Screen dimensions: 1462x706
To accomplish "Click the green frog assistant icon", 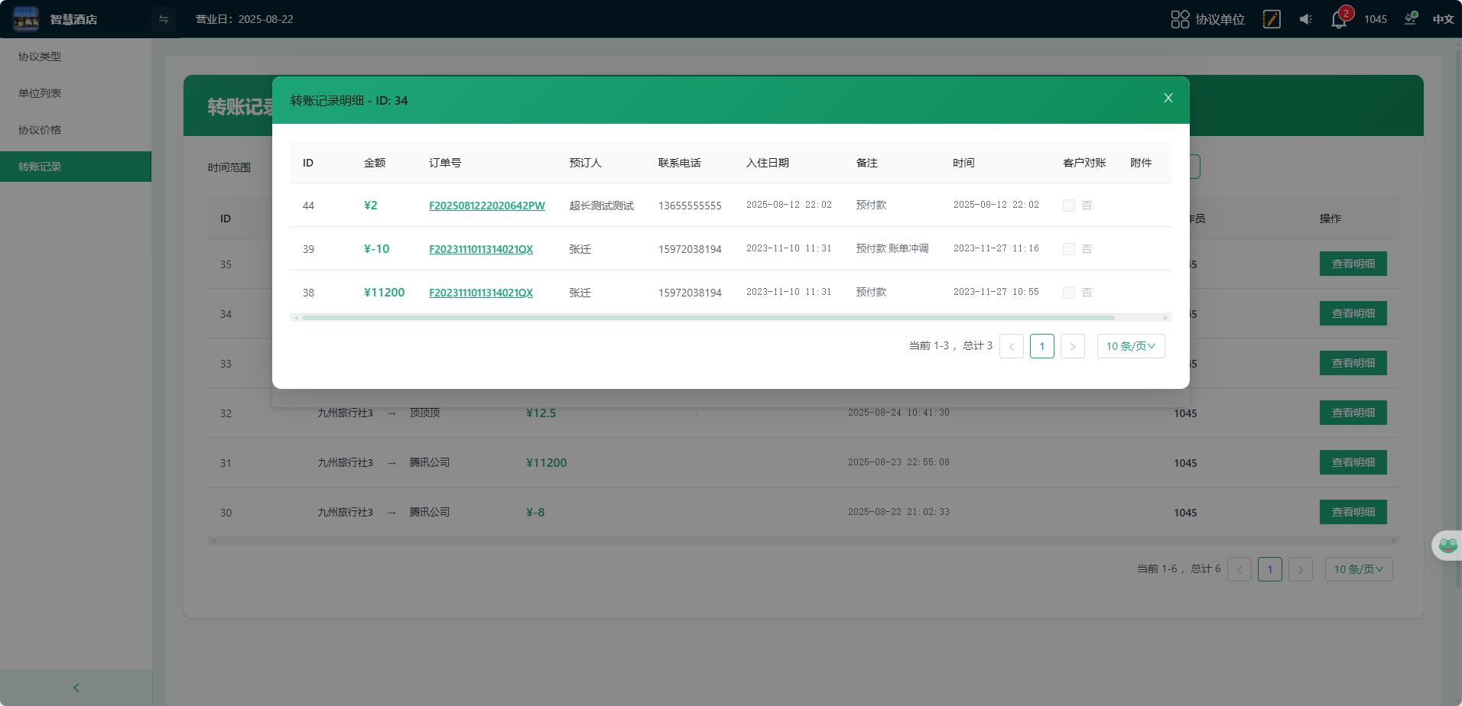I will [x=1447, y=546].
